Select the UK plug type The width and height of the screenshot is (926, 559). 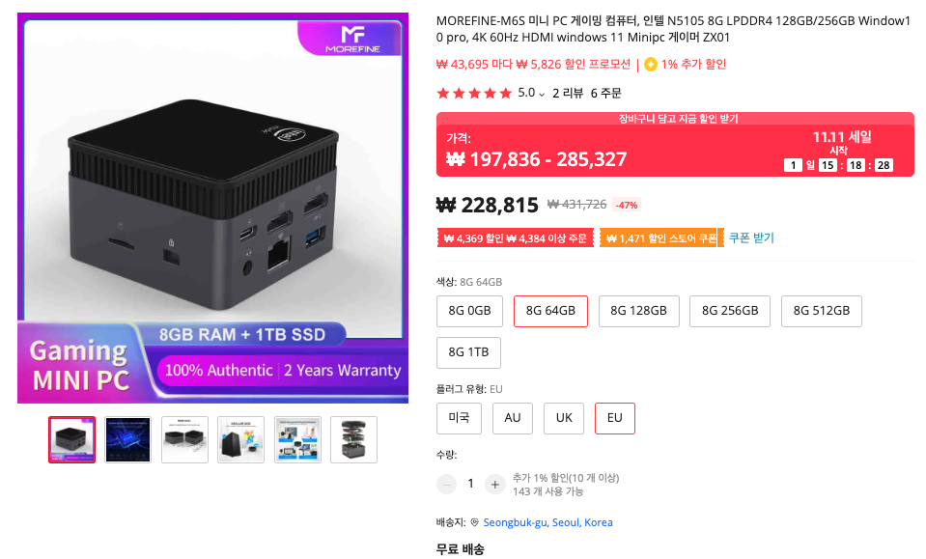point(564,418)
